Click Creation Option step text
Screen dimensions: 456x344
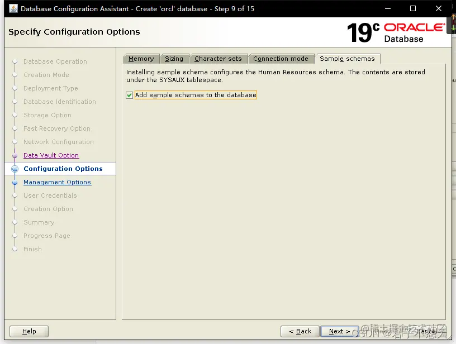coord(48,209)
